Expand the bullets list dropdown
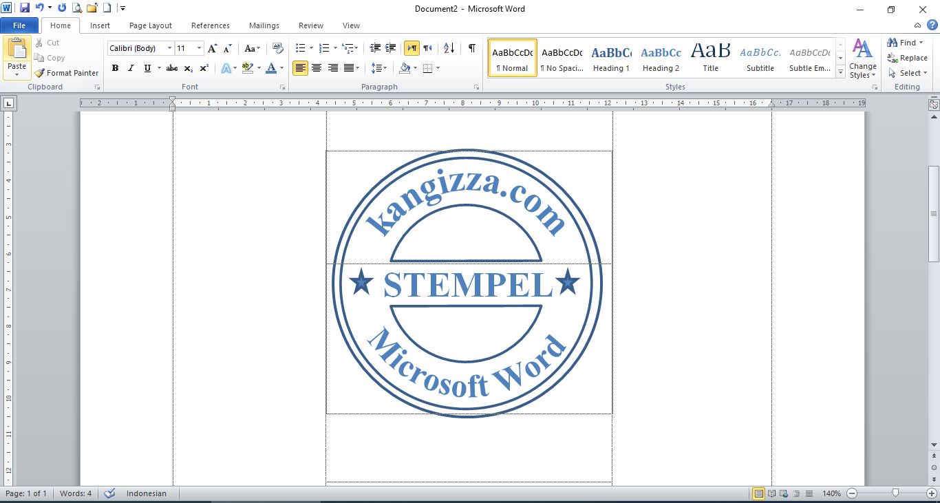The height and width of the screenshot is (503, 940). click(311, 48)
